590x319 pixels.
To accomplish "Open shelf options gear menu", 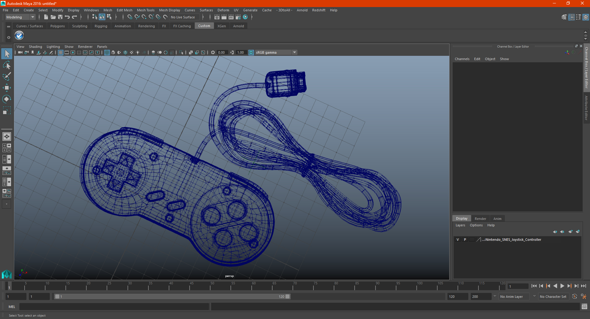I will pyautogui.click(x=9, y=37).
